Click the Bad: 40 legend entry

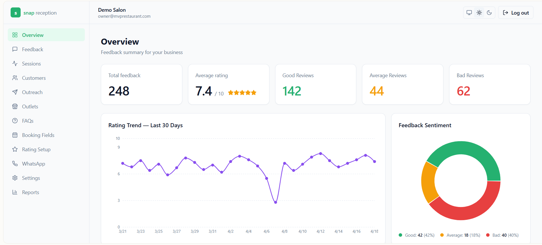[x=502, y=235]
